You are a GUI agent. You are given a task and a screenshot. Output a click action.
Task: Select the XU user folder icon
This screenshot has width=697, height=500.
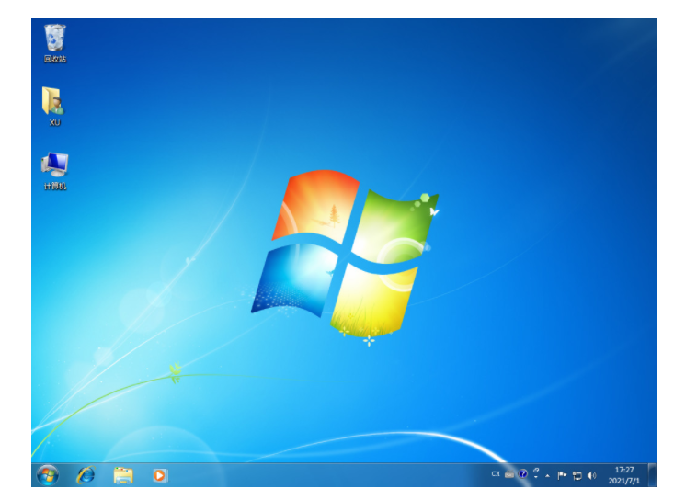click(x=54, y=107)
